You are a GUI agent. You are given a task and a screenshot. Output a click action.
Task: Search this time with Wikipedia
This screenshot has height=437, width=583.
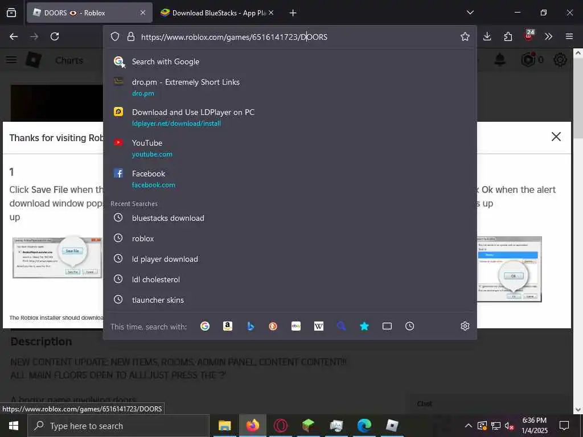click(319, 326)
